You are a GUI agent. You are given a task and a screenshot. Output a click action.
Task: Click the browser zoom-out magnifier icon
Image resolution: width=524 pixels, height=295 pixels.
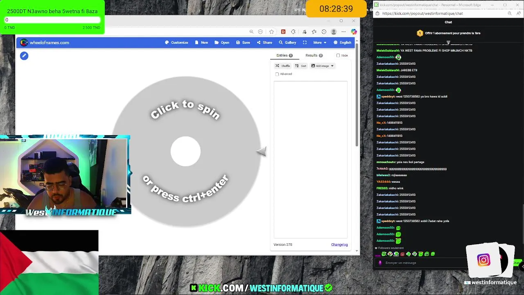pyautogui.click(x=251, y=32)
